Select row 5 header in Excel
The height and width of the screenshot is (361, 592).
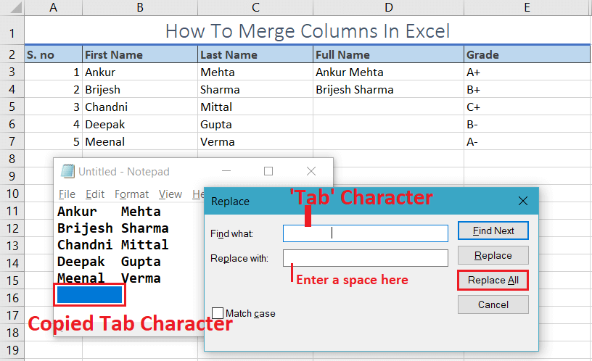point(12,107)
